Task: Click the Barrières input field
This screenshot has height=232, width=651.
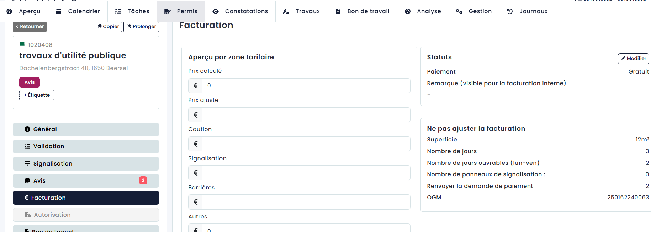Action: point(306,202)
